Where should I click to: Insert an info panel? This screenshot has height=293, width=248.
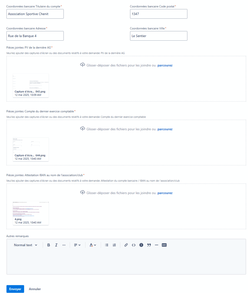point(141,245)
